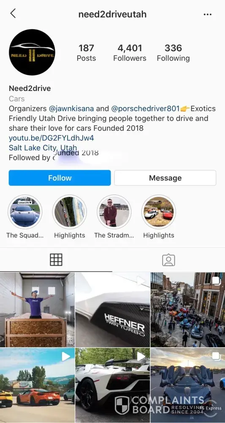The height and width of the screenshot is (423, 225).
Task: Open The Stradm... story highlight
Action: pos(114,212)
